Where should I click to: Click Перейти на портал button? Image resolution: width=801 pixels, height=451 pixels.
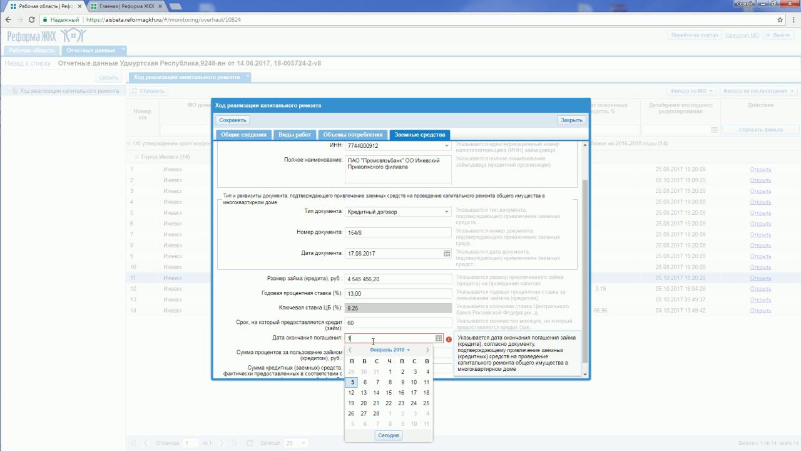(695, 35)
